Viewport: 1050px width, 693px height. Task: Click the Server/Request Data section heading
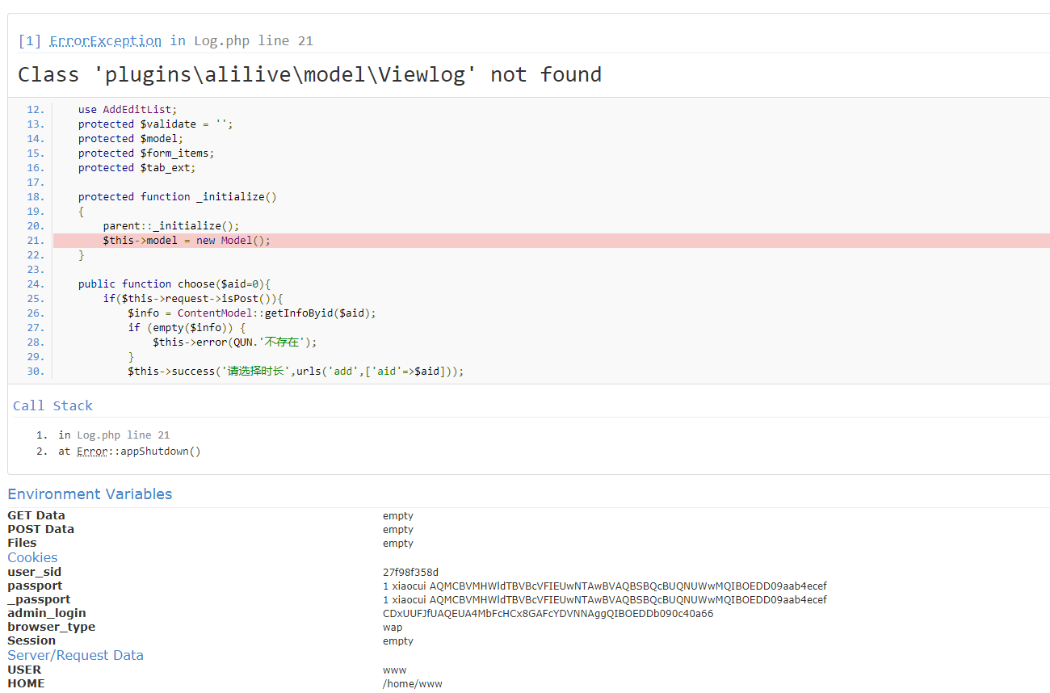click(75, 655)
